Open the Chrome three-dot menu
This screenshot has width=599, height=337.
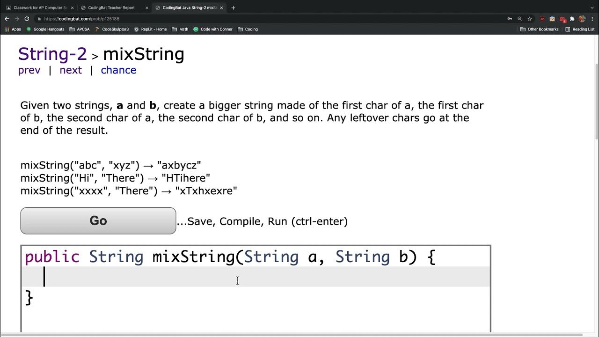(592, 19)
